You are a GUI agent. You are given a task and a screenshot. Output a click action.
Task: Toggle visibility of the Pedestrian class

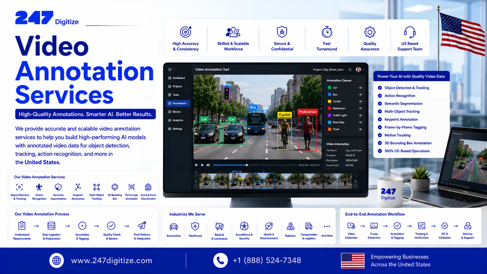(x=361, y=108)
